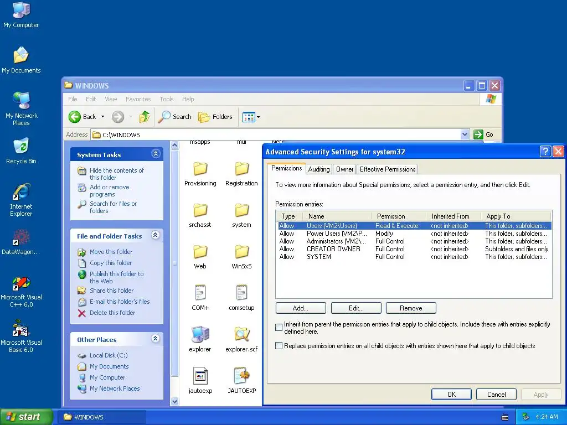567x425 pixels.
Task: Click the Remove permission button
Action: coord(411,308)
